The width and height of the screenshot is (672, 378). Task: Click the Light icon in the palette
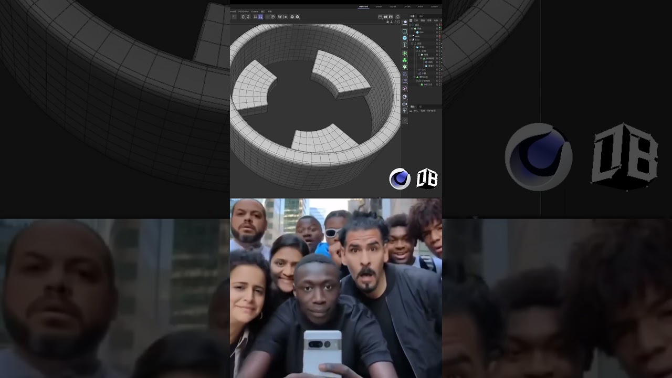pyautogui.click(x=405, y=110)
